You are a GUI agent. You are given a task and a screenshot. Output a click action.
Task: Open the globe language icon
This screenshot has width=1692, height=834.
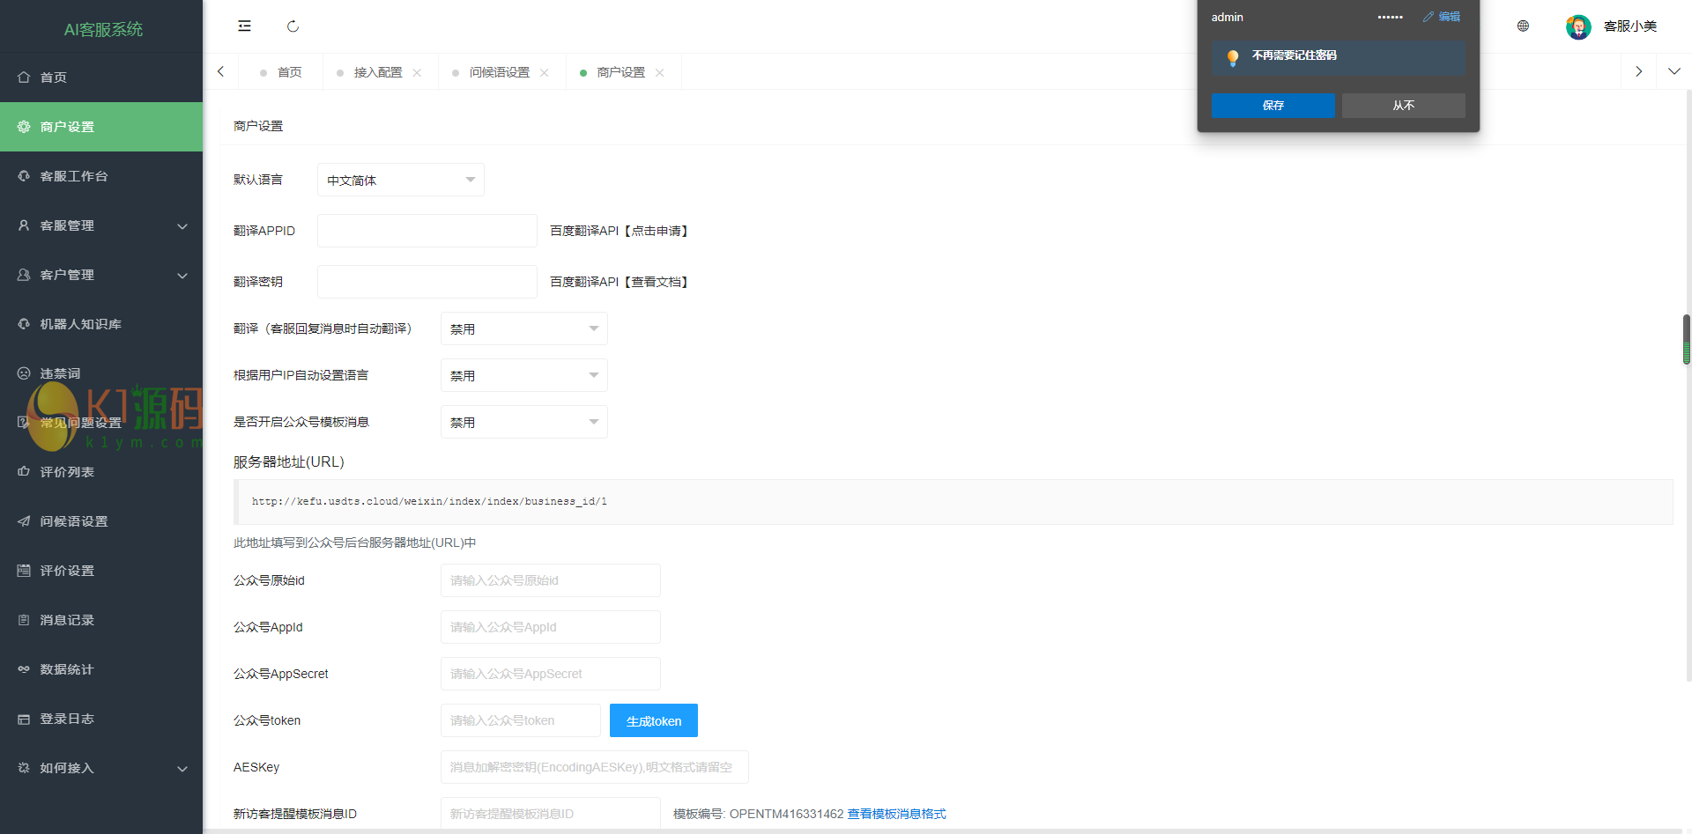1523,26
